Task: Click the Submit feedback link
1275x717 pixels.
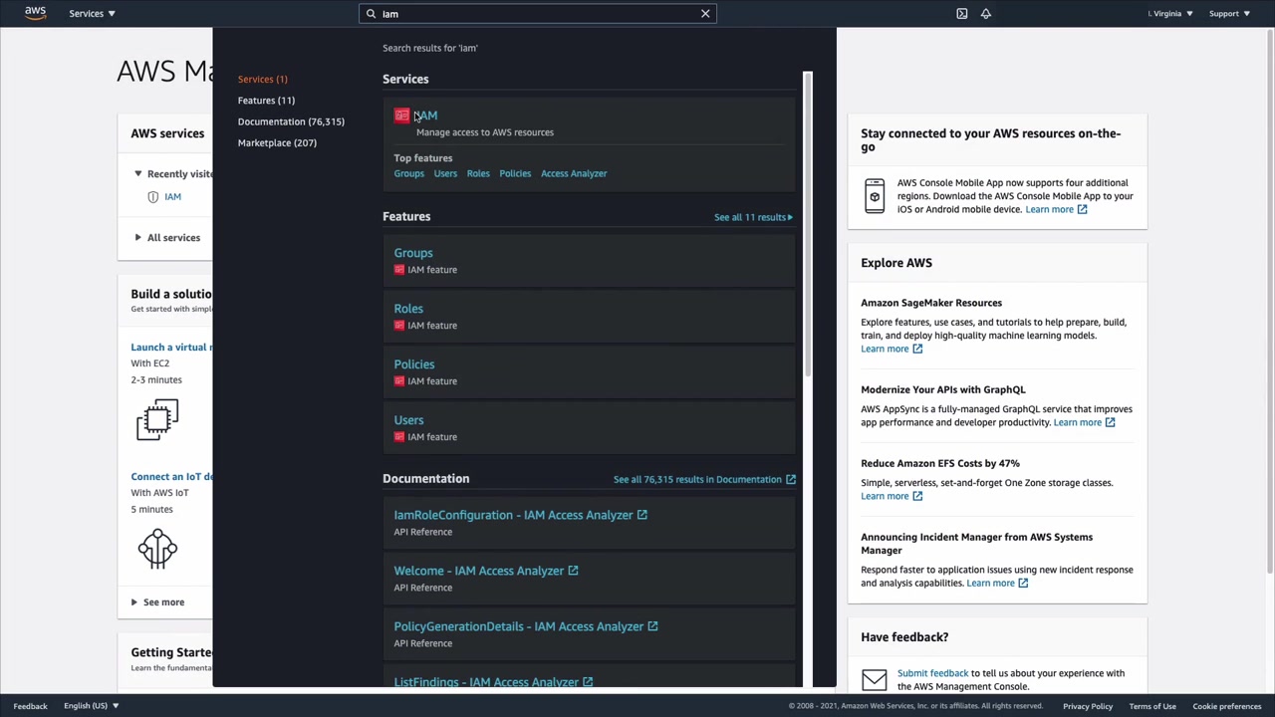Action: pyautogui.click(x=932, y=673)
